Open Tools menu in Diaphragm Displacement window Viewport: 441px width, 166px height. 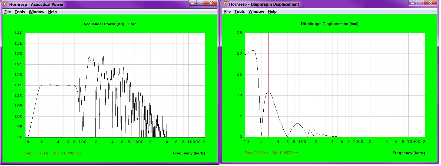pos(240,12)
